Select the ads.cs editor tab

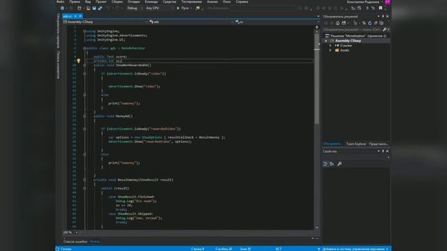click(68, 17)
